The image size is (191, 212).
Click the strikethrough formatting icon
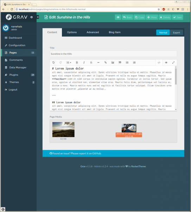coord(91,63)
